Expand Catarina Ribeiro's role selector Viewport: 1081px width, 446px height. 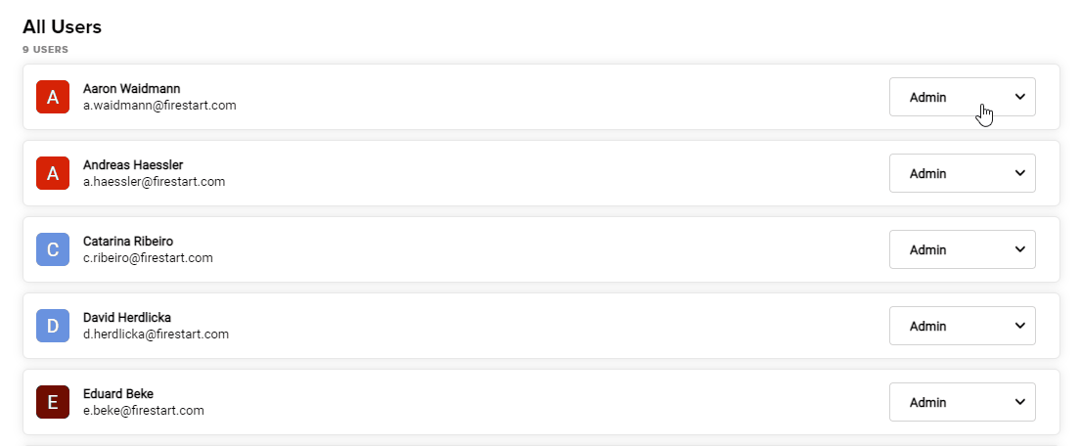pos(962,249)
